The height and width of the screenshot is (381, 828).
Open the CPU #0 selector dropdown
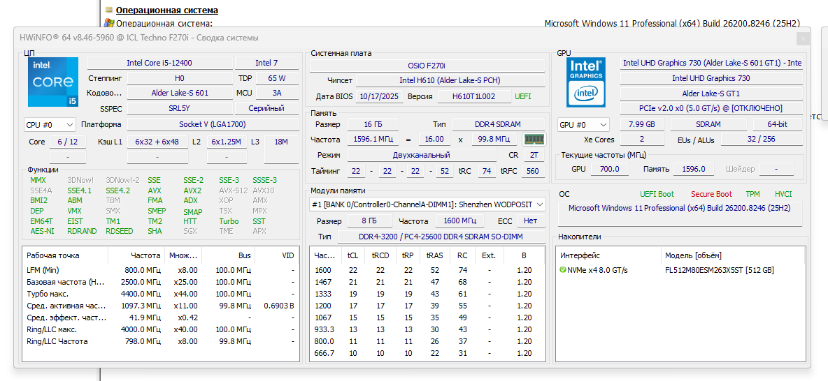coord(50,125)
